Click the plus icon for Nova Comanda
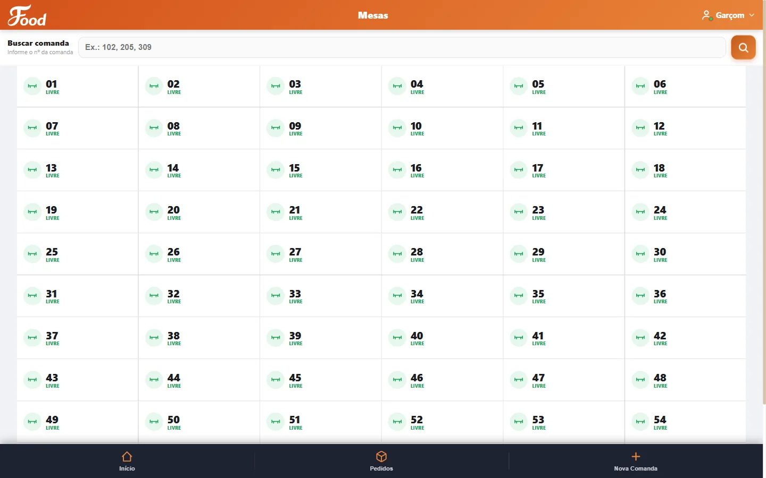 coord(636,456)
